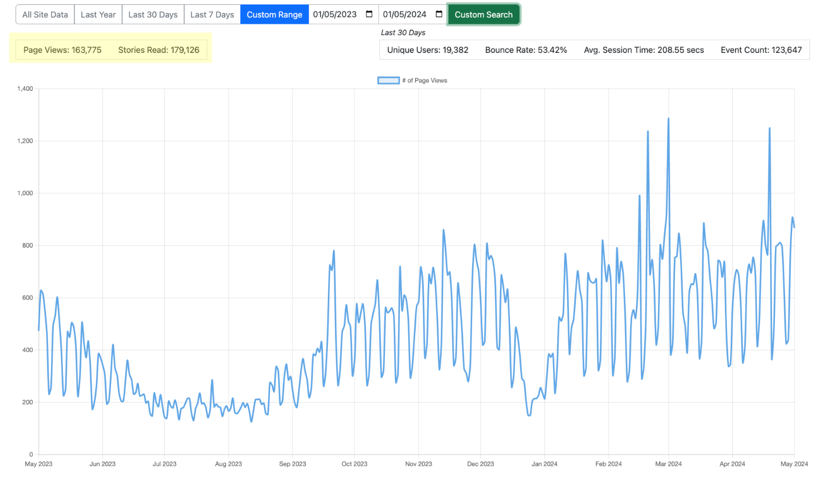Select the Last Year range tab

[98, 14]
